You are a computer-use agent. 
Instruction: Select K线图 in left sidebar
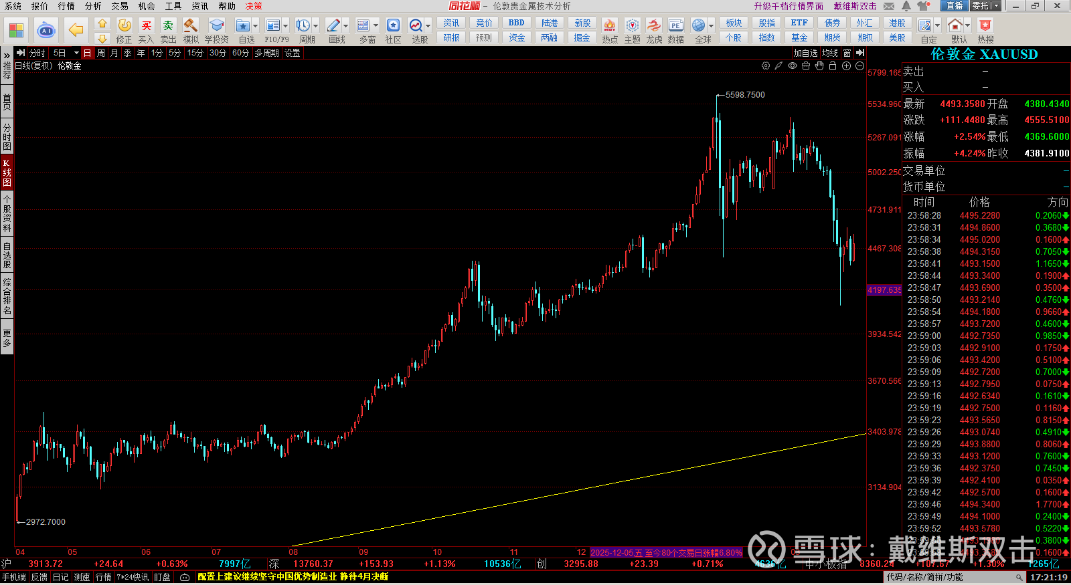[x=7, y=173]
